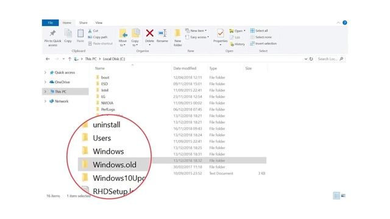
Task: Click the Search Local Disk field
Action: click(x=330, y=59)
